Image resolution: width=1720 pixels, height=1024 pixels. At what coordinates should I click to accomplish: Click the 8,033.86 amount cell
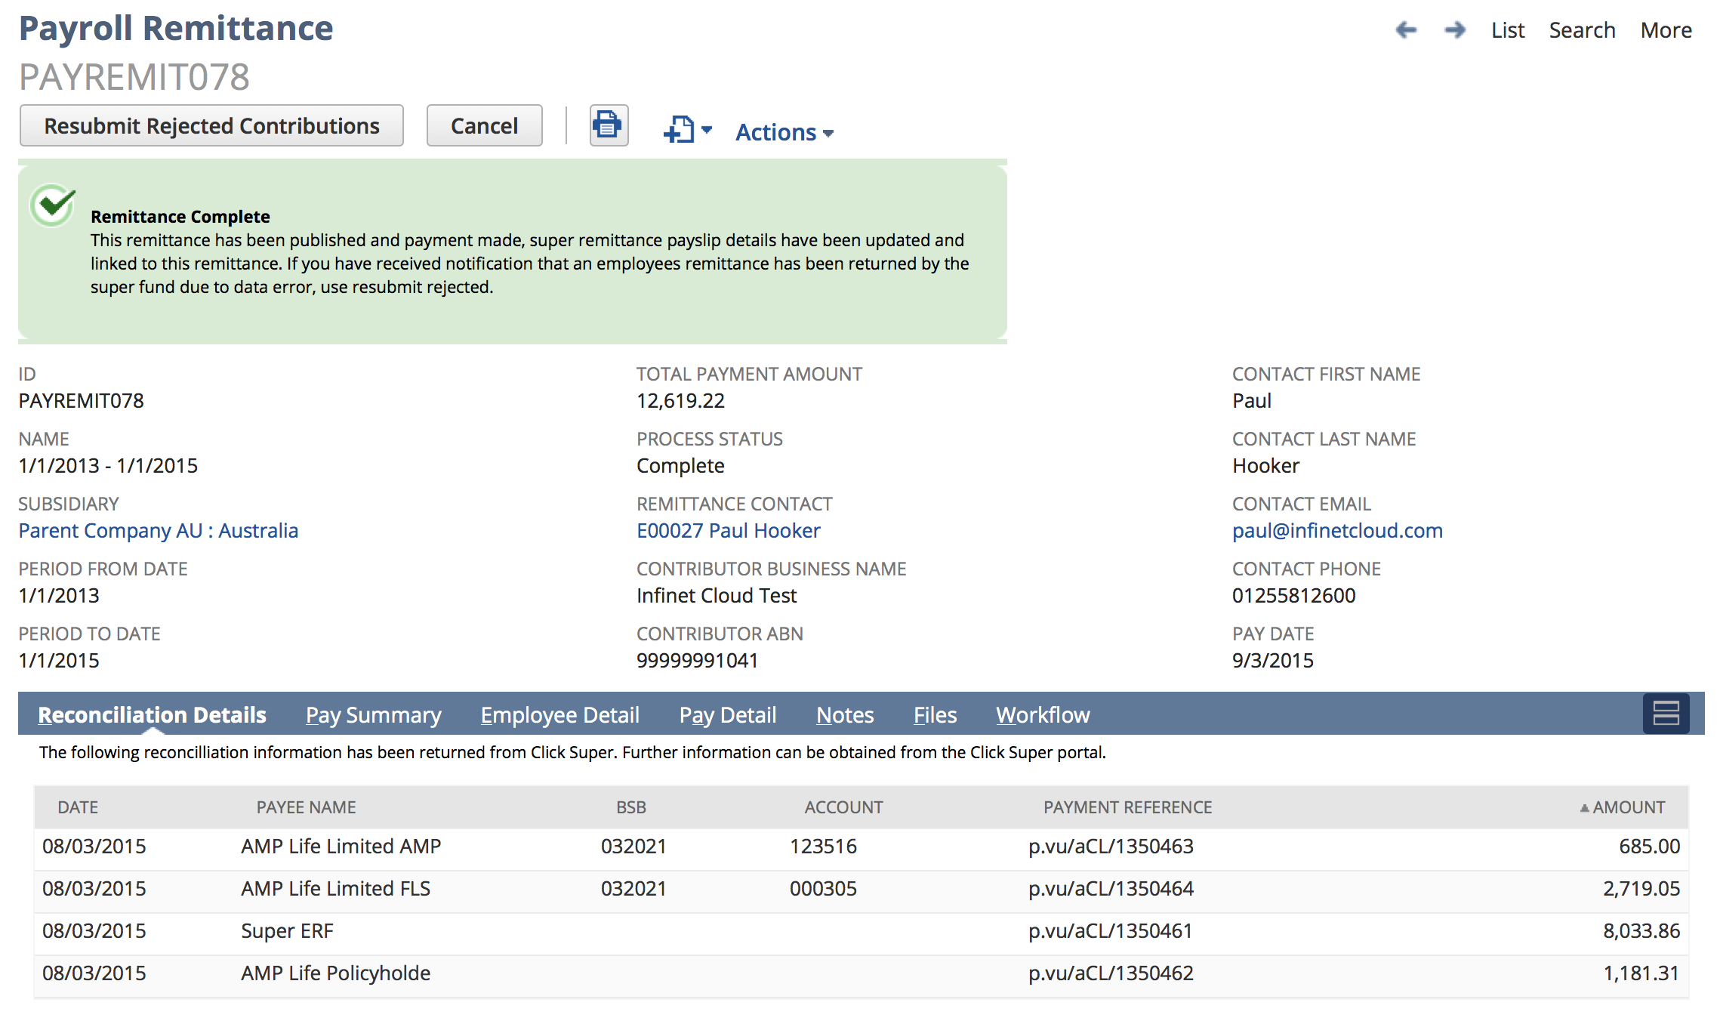1641,930
